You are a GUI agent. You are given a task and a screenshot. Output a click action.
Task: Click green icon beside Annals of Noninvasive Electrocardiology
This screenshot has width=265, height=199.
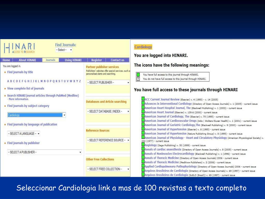coord(143,153)
